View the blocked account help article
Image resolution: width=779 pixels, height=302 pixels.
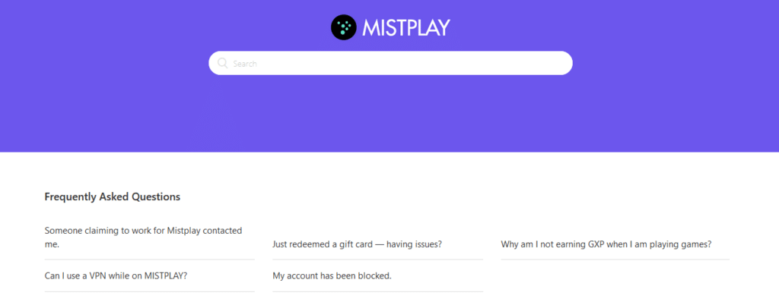332,275
